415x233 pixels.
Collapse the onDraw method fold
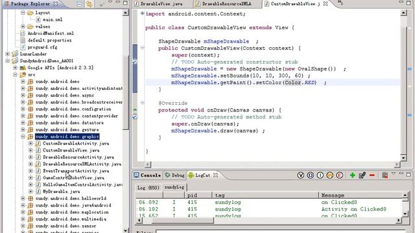point(143,103)
